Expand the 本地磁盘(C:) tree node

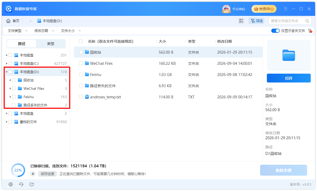click(7, 63)
